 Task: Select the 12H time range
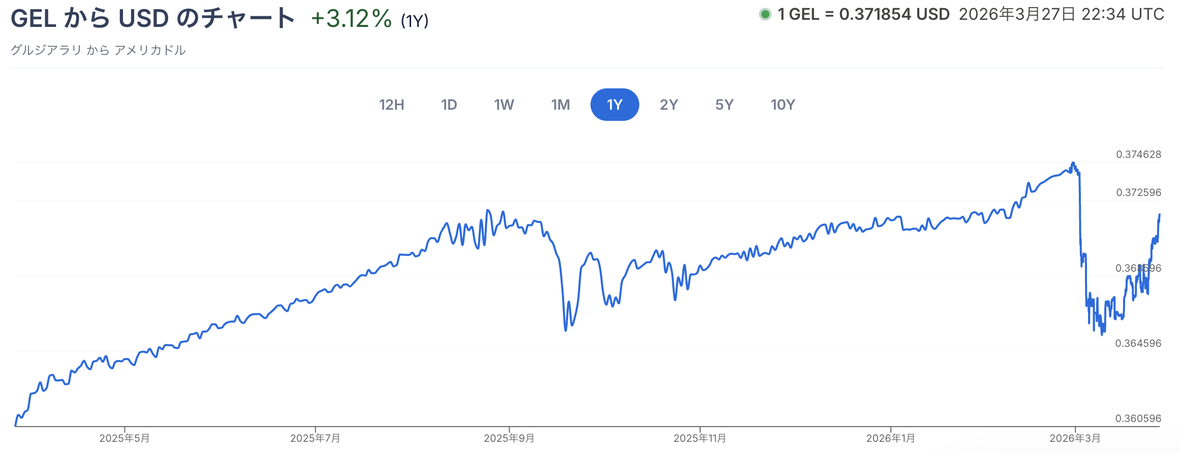click(391, 105)
